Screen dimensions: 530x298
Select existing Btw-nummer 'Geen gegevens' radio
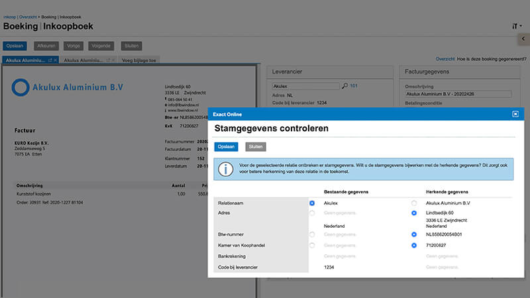tap(312, 234)
